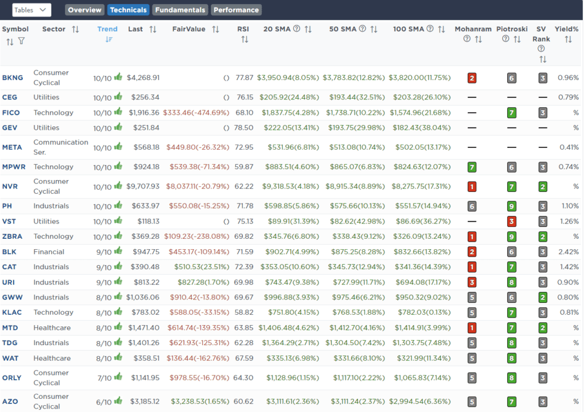This screenshot has width=585, height=412.
Task: Click the BKNG thumbs-up trend icon
Action: pyautogui.click(x=118, y=77)
